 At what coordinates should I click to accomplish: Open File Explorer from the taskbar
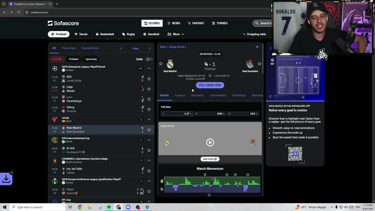coord(90,207)
